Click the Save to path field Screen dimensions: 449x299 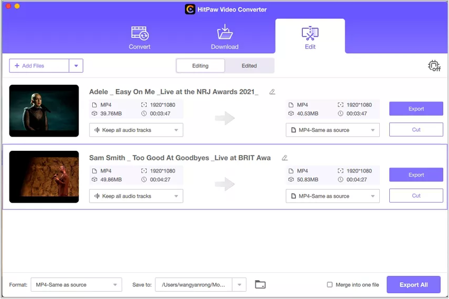[193, 285]
